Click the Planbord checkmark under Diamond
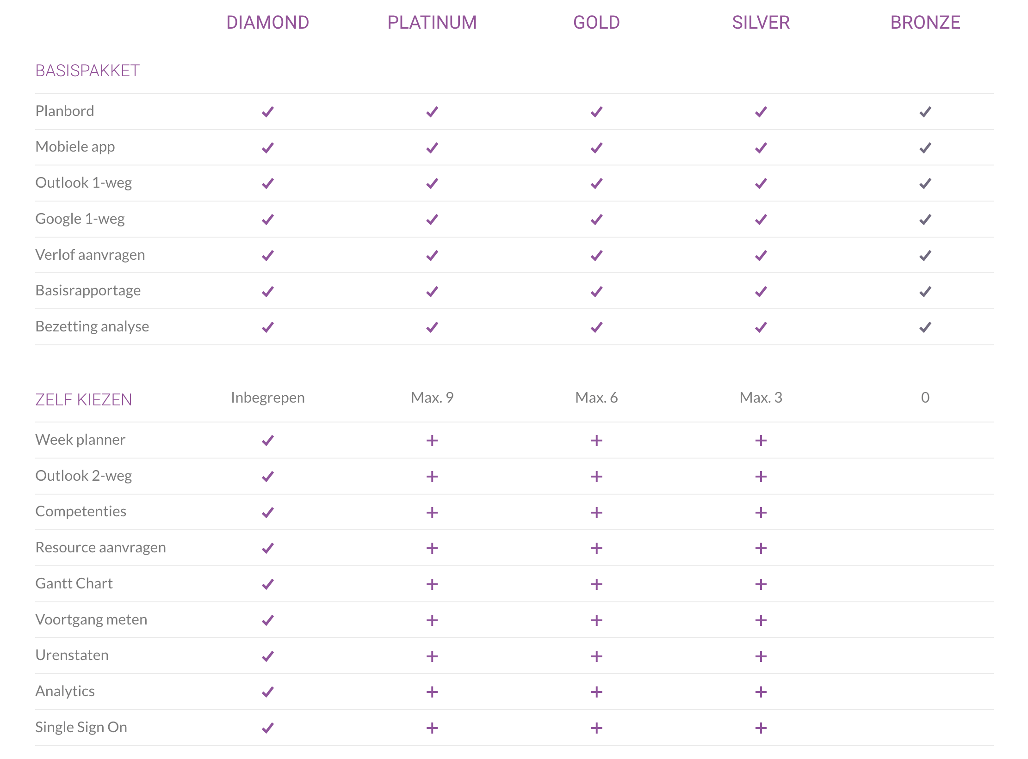 (x=267, y=112)
